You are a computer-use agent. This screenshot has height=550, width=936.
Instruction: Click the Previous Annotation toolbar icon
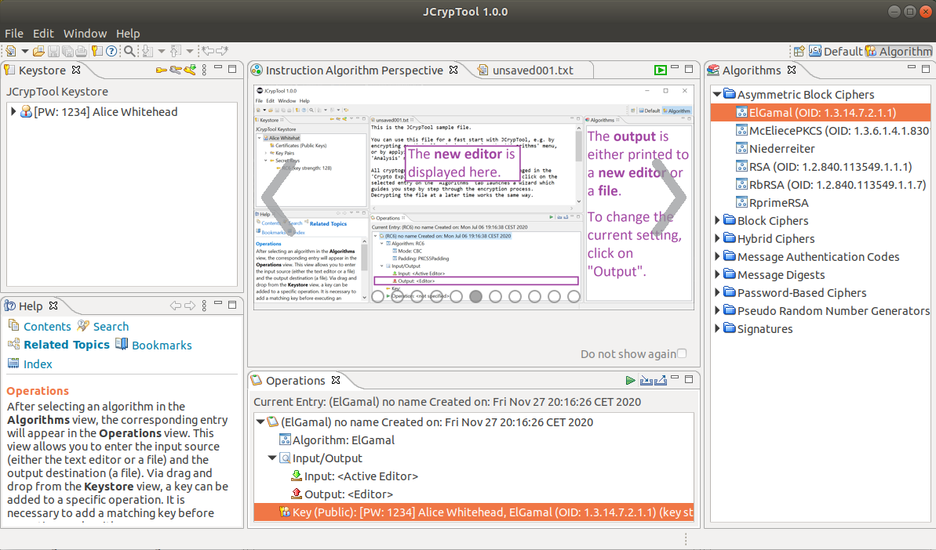point(176,51)
